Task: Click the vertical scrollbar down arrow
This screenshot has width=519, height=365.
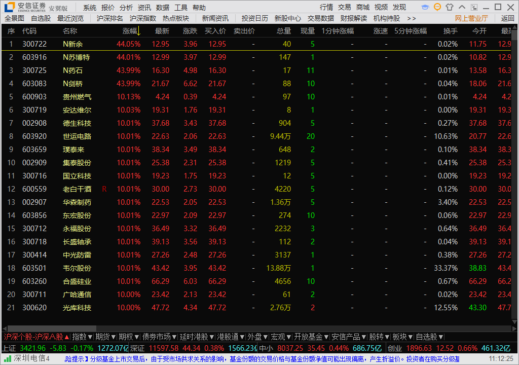Action: pos(514,321)
